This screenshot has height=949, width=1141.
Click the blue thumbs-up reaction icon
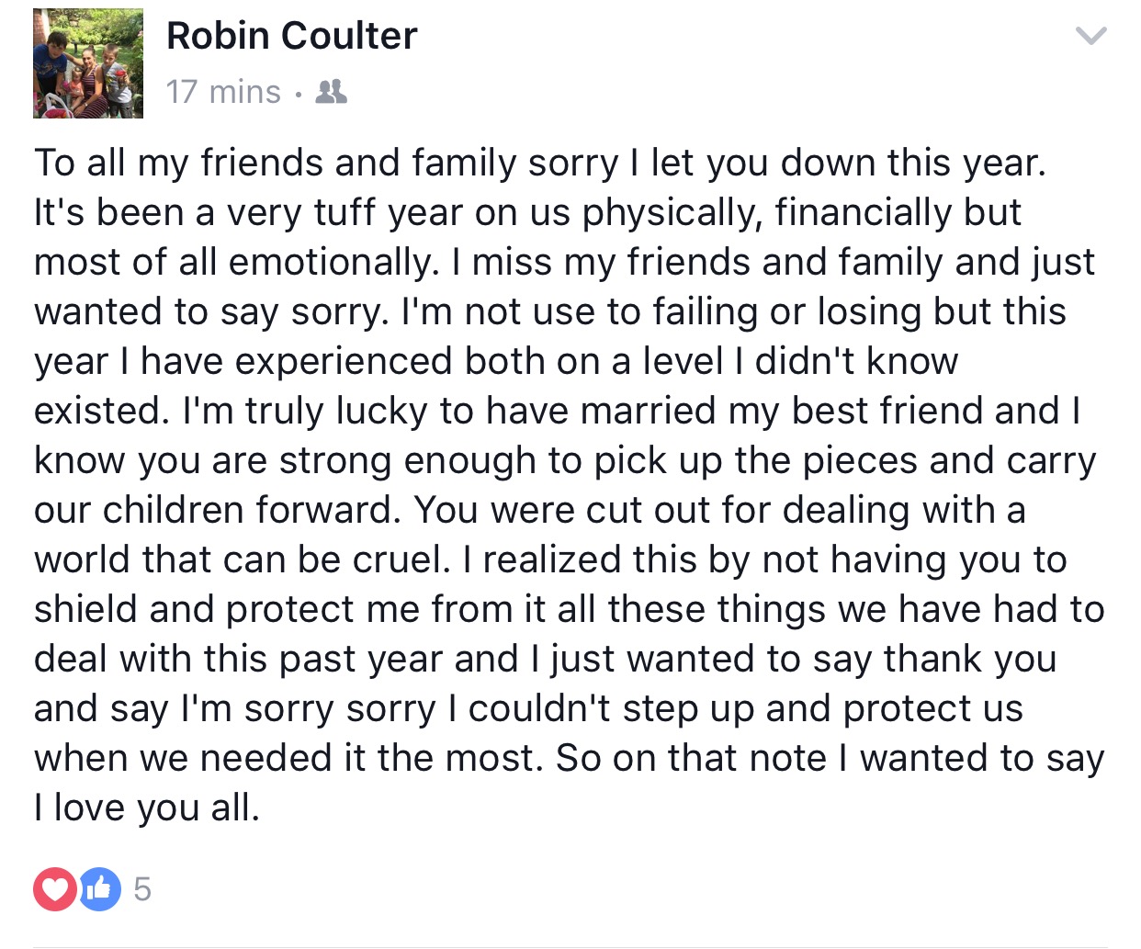[x=99, y=888]
